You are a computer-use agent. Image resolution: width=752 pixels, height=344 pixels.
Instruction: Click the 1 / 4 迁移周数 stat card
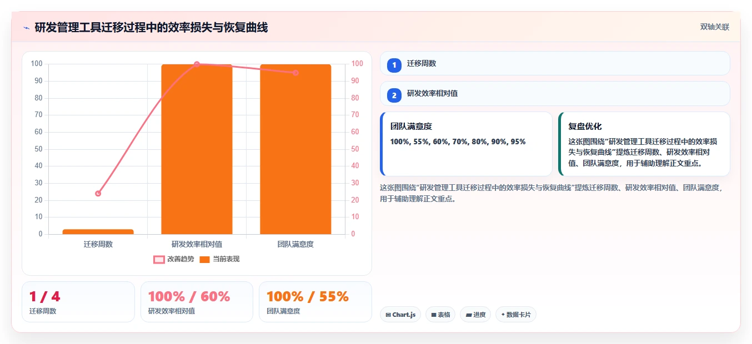pos(78,302)
